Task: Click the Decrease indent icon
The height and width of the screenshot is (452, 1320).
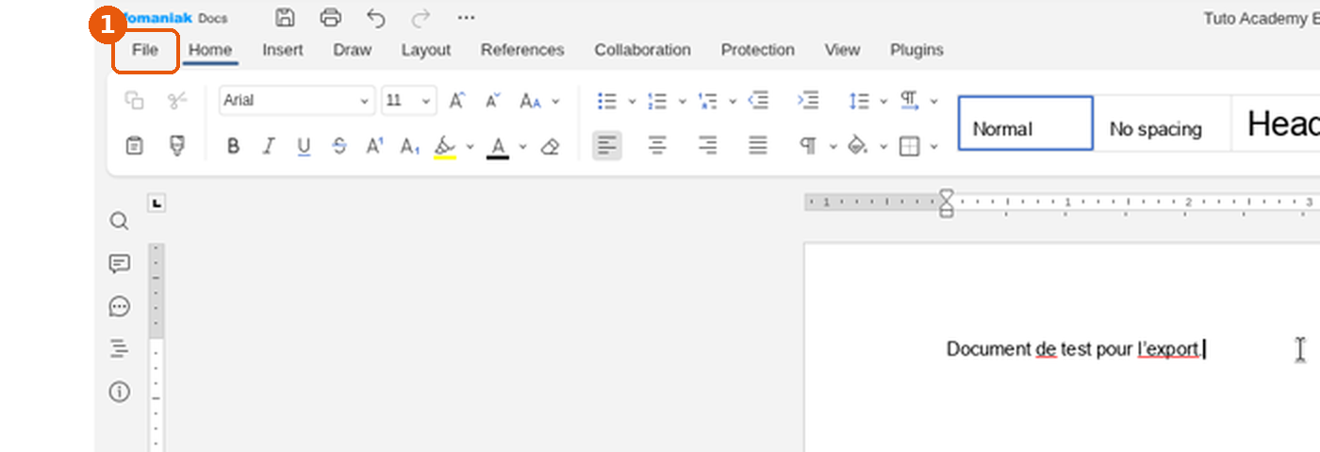Action: pyautogui.click(x=758, y=101)
